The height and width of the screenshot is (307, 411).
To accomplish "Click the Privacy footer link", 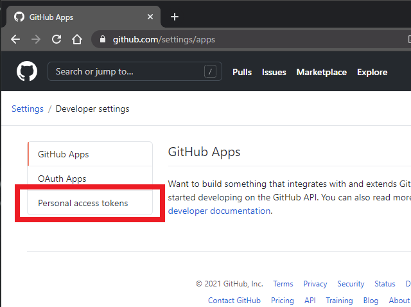I will [x=315, y=284].
